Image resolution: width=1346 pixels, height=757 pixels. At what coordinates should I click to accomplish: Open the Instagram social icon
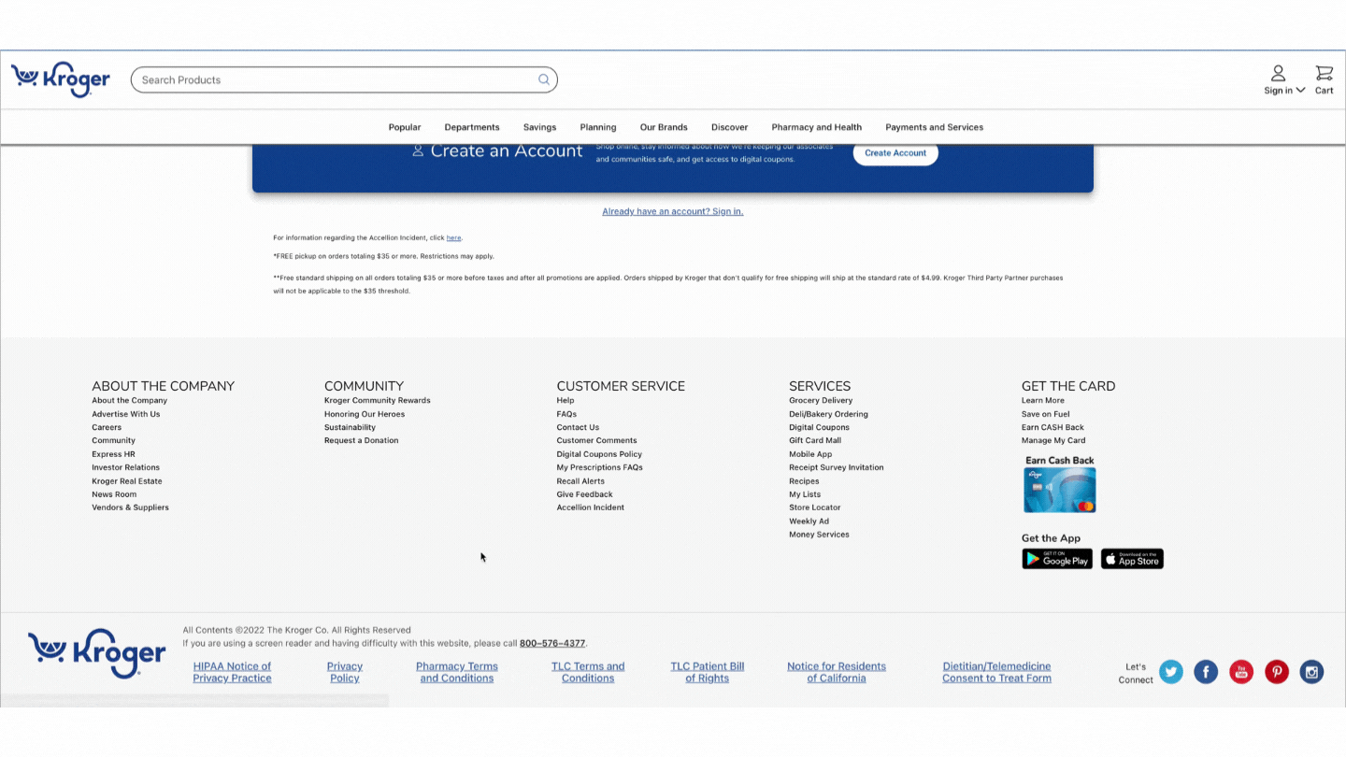[1312, 672]
